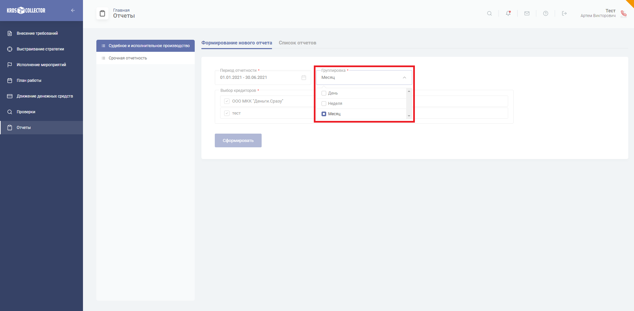Click dropdown list scrollbar up arrow
The image size is (634, 311).
(409, 91)
